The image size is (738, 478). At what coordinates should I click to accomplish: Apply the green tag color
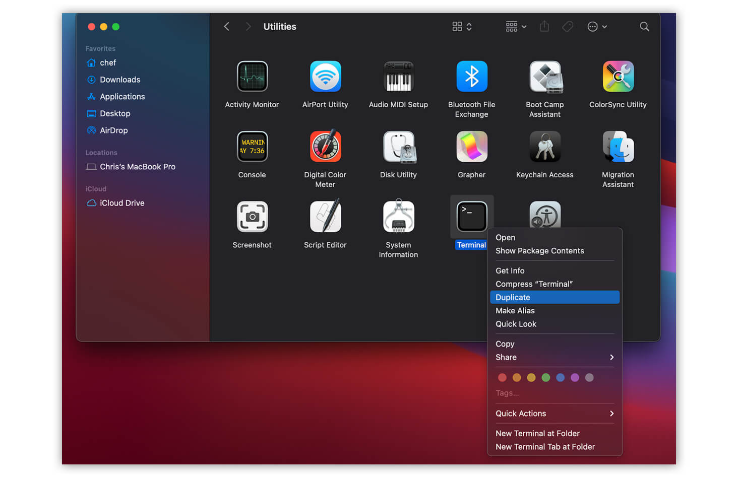click(x=545, y=377)
